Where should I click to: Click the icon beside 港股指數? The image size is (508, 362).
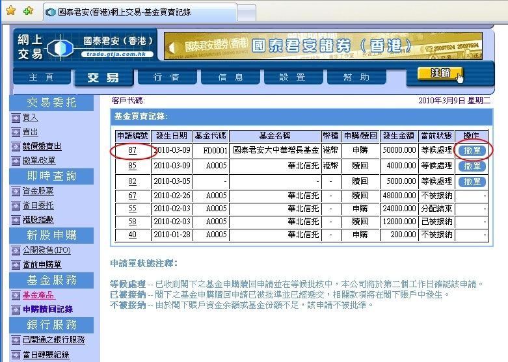point(16,220)
